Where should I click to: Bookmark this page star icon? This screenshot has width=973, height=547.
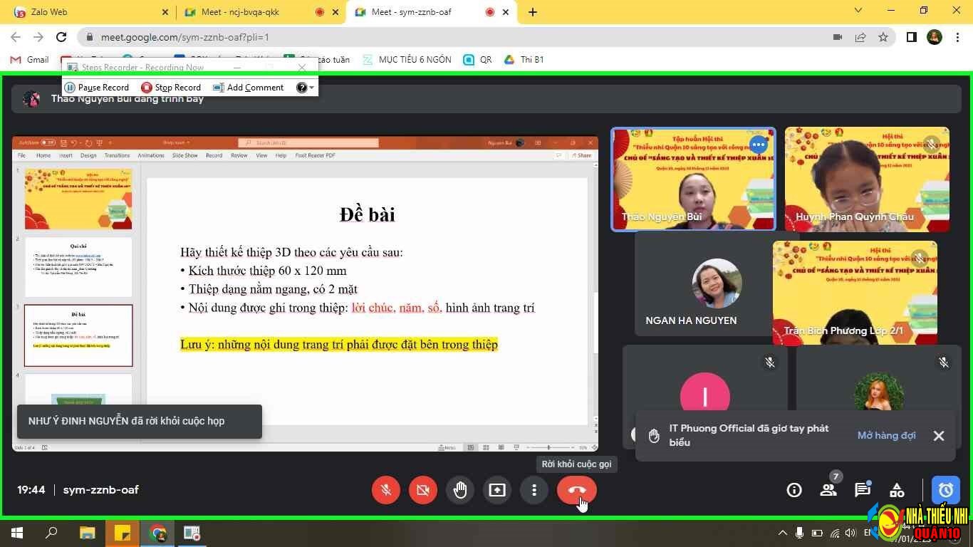coord(883,37)
